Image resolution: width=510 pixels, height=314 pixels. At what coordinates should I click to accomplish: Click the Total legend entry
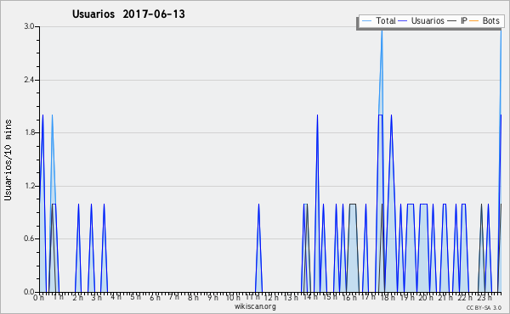click(379, 20)
